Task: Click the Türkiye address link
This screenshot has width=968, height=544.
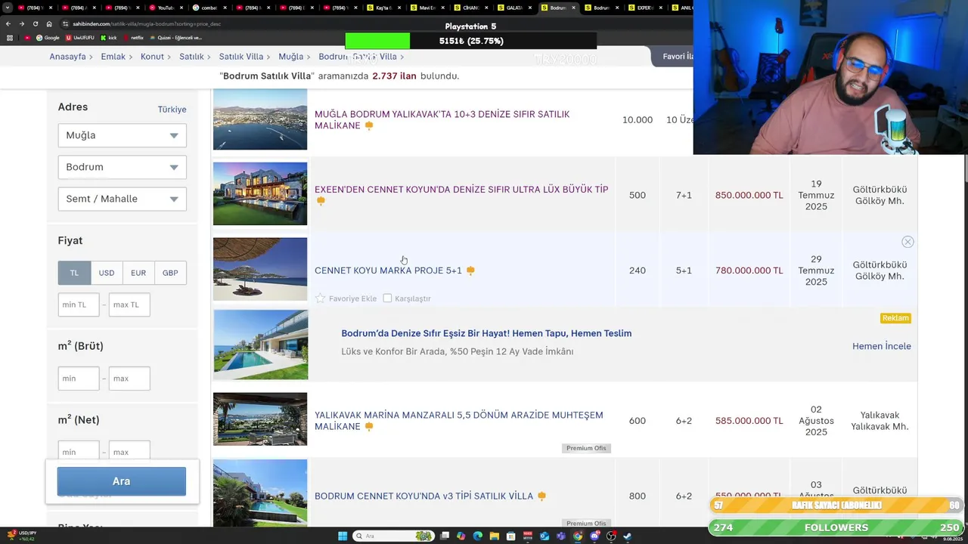Action: [172, 110]
